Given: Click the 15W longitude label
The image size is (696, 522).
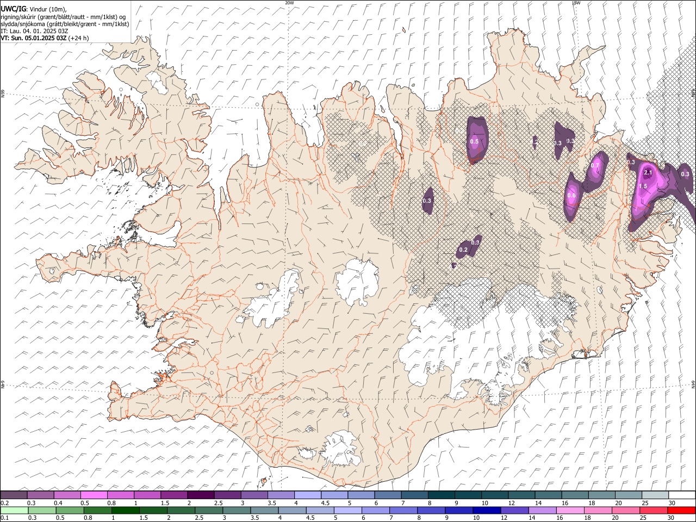Looking at the screenshot, I should (x=576, y=3).
